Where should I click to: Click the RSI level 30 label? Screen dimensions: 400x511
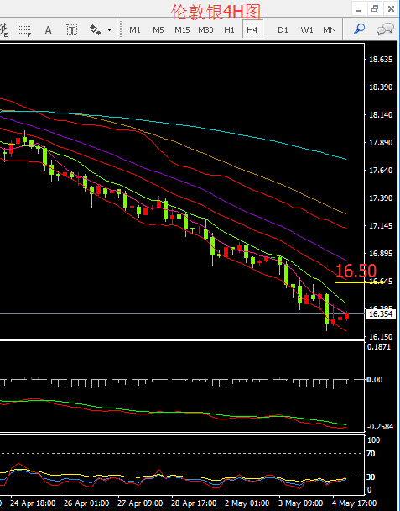[x=371, y=477]
